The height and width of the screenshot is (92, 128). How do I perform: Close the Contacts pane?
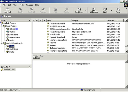point(30,67)
